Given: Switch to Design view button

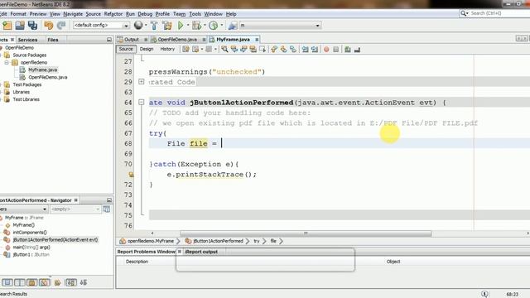Looking at the screenshot, I should pos(147,49).
